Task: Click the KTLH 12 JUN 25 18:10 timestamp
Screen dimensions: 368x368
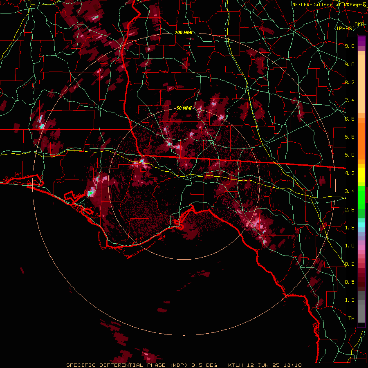Action: point(265,365)
